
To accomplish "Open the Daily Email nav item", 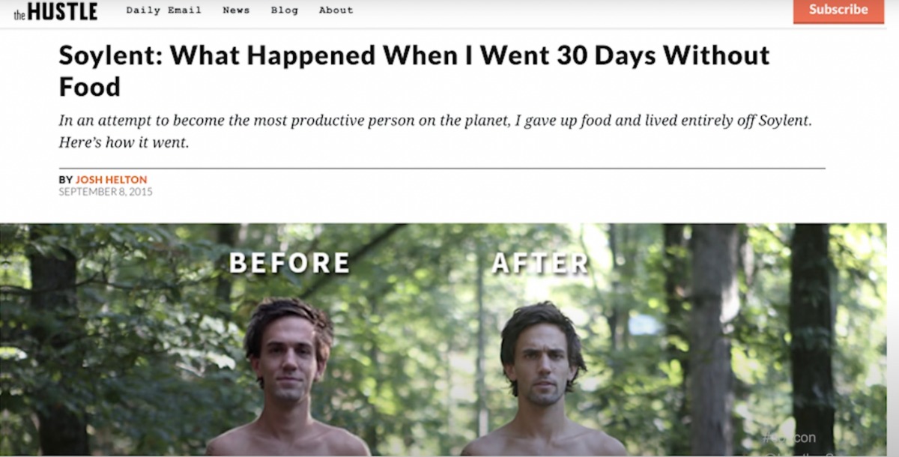I will (x=163, y=10).
